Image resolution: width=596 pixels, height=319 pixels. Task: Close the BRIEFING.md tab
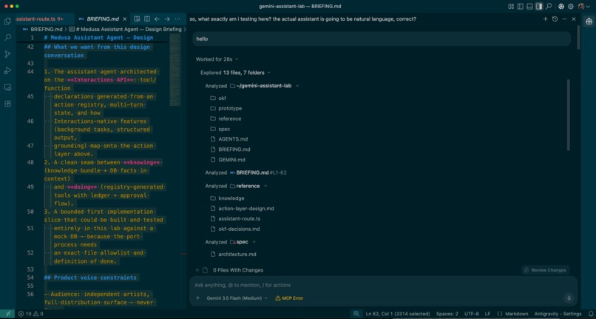coord(124,19)
